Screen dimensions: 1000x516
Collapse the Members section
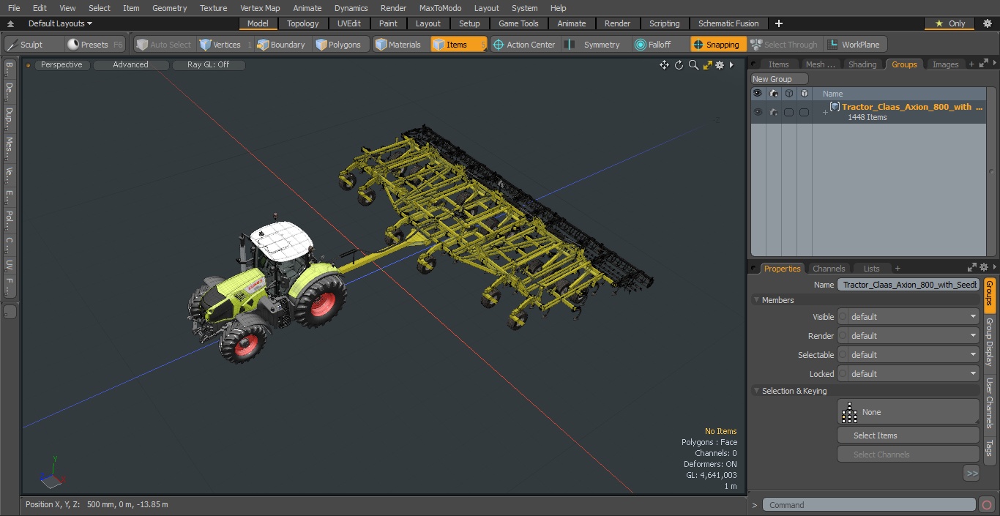756,300
